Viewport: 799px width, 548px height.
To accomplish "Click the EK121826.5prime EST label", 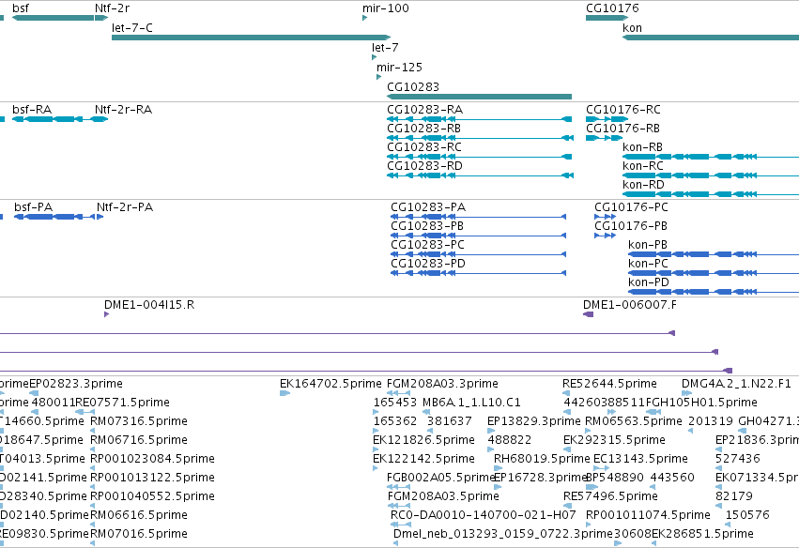I will click(x=424, y=440).
